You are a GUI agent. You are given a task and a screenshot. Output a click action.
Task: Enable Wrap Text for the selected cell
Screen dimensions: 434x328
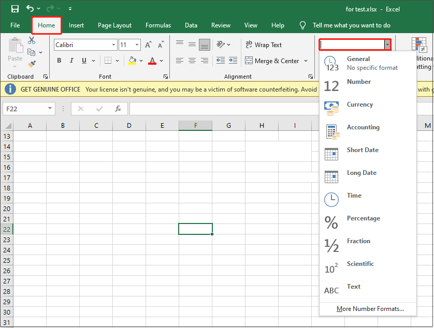(x=263, y=44)
